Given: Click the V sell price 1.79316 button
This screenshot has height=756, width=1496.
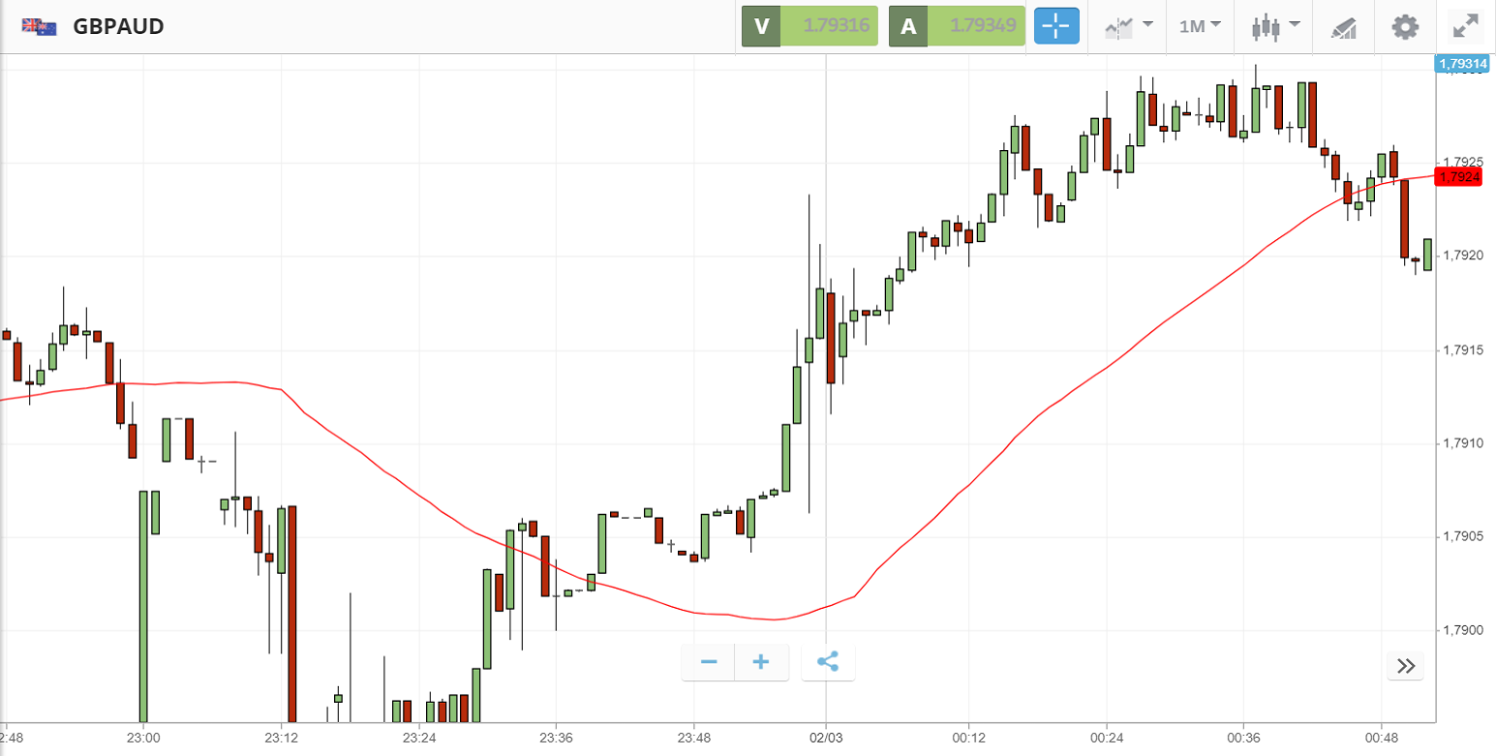Looking at the screenshot, I should (809, 26).
